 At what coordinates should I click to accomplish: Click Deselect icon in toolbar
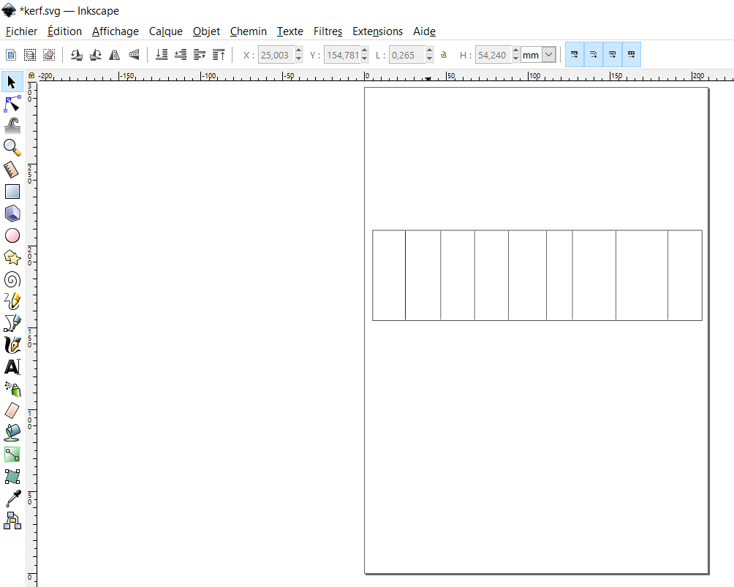49,55
